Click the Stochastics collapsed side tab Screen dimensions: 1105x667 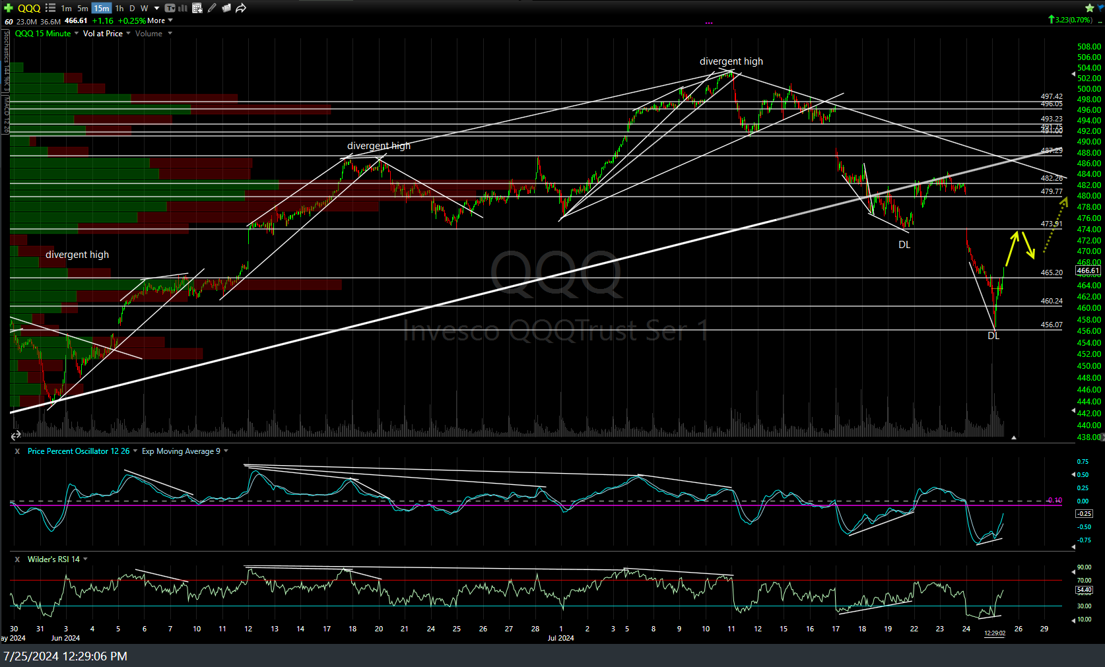6,59
